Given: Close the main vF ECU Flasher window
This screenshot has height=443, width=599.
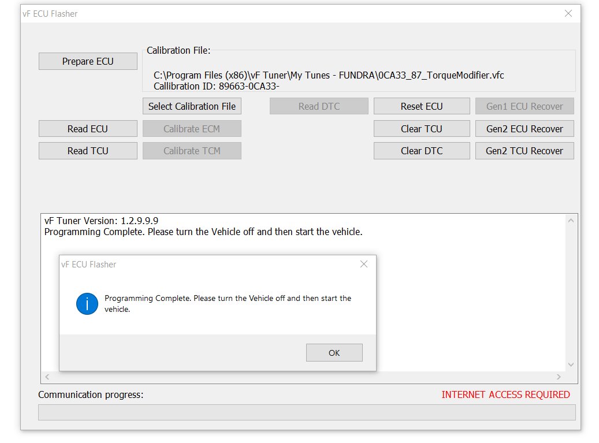Looking at the screenshot, I should pyautogui.click(x=568, y=13).
